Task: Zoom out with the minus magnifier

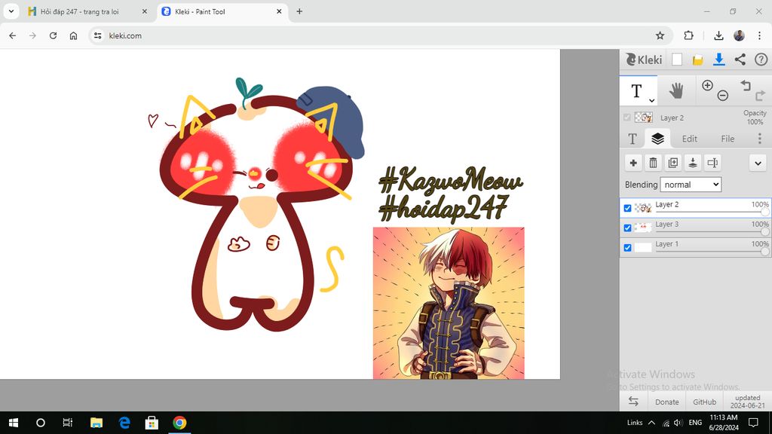Action: pyautogui.click(x=722, y=96)
